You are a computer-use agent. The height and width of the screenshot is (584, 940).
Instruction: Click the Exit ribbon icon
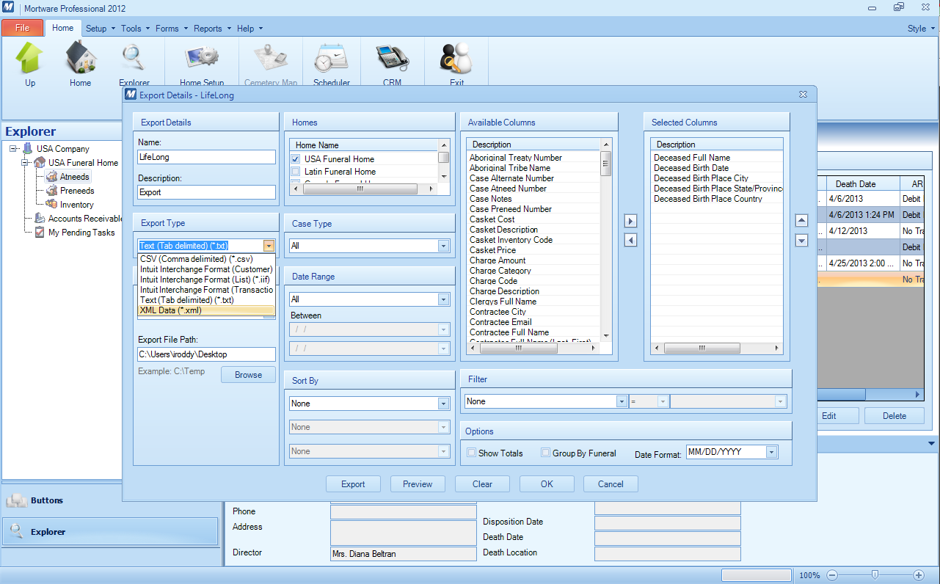click(456, 59)
